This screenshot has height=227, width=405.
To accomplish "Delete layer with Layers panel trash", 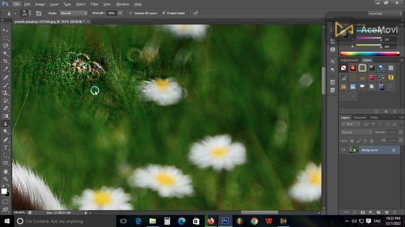I will (x=394, y=212).
